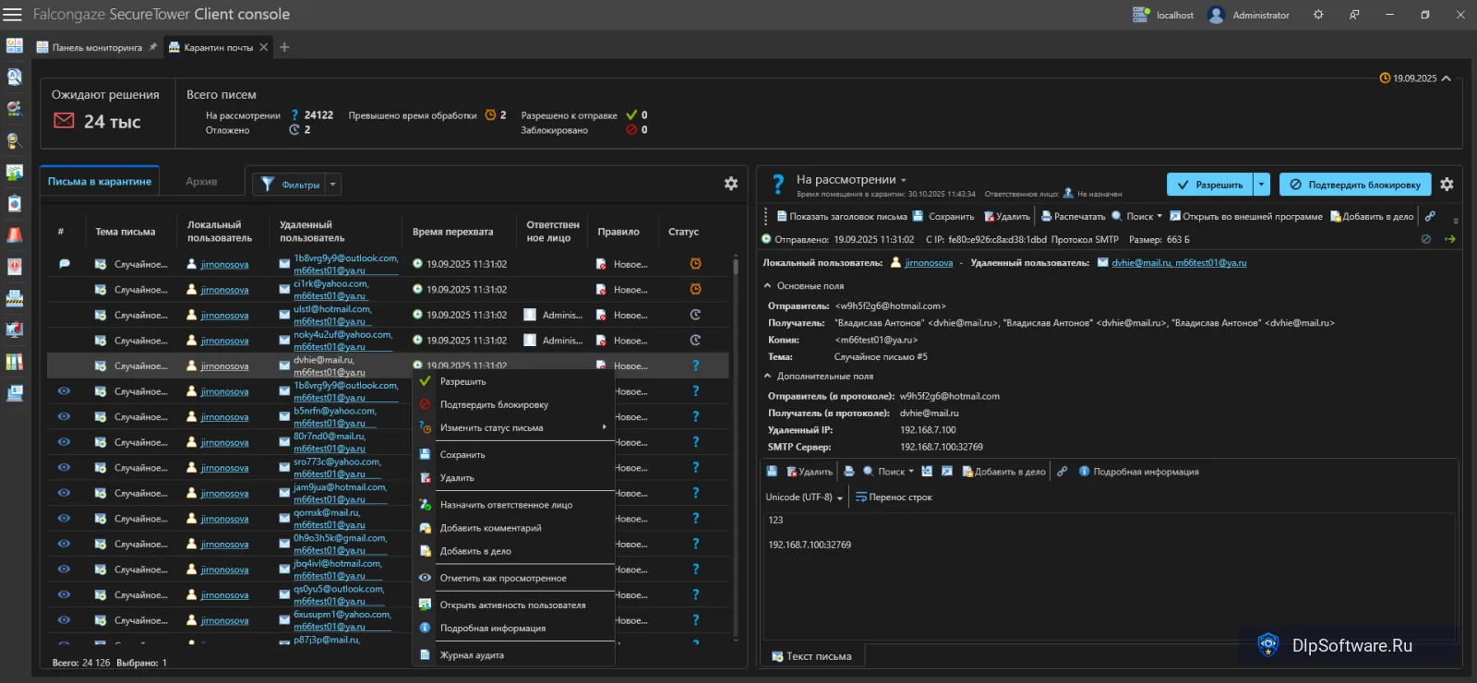Open Изменить статус письма submenu
The height and width of the screenshot is (683, 1477).
pos(513,427)
